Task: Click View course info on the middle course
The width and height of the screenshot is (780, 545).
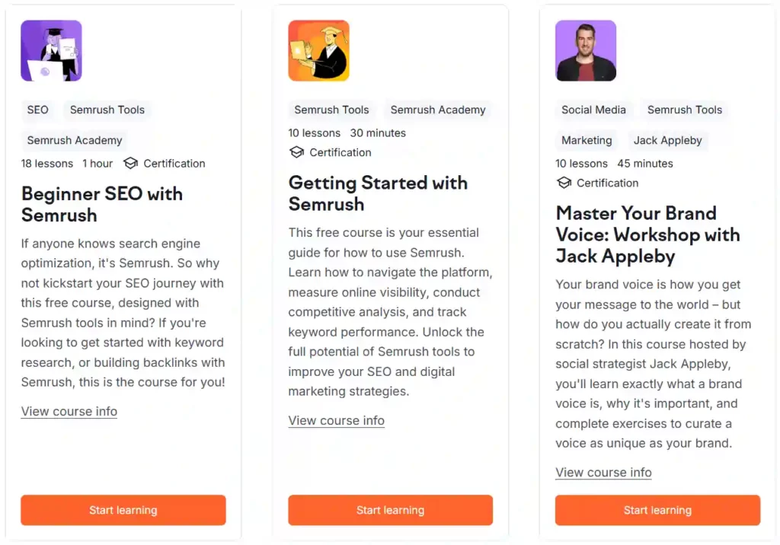Action: coord(336,420)
